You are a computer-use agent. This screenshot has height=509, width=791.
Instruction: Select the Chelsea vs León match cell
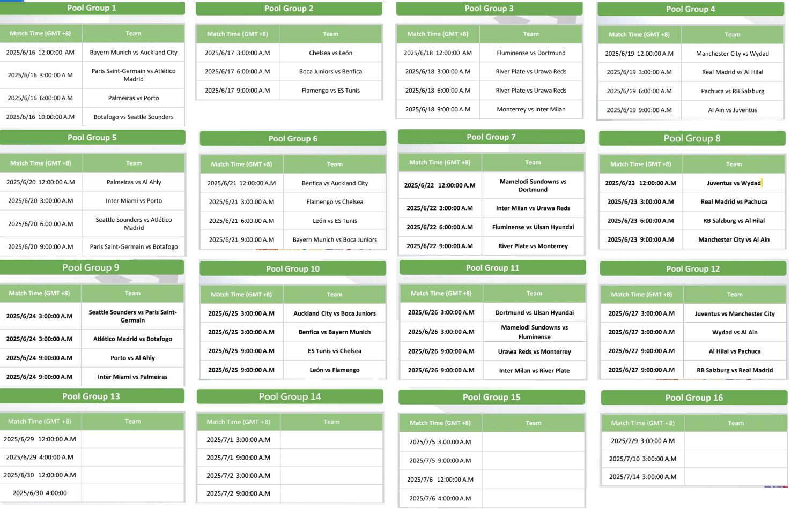point(330,53)
